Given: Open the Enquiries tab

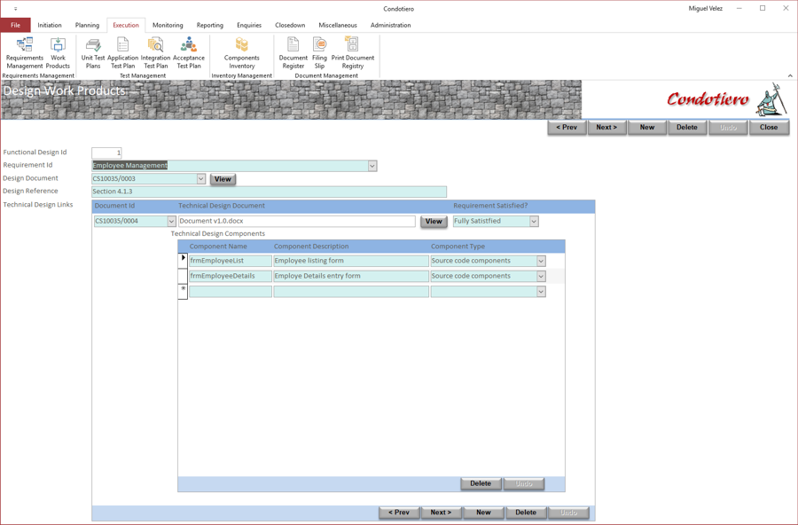Looking at the screenshot, I should (x=249, y=25).
